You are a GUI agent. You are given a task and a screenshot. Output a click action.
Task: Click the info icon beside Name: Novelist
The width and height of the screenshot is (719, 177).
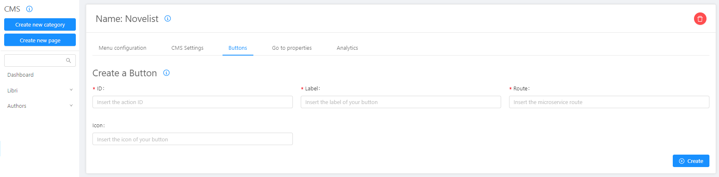pyautogui.click(x=167, y=18)
